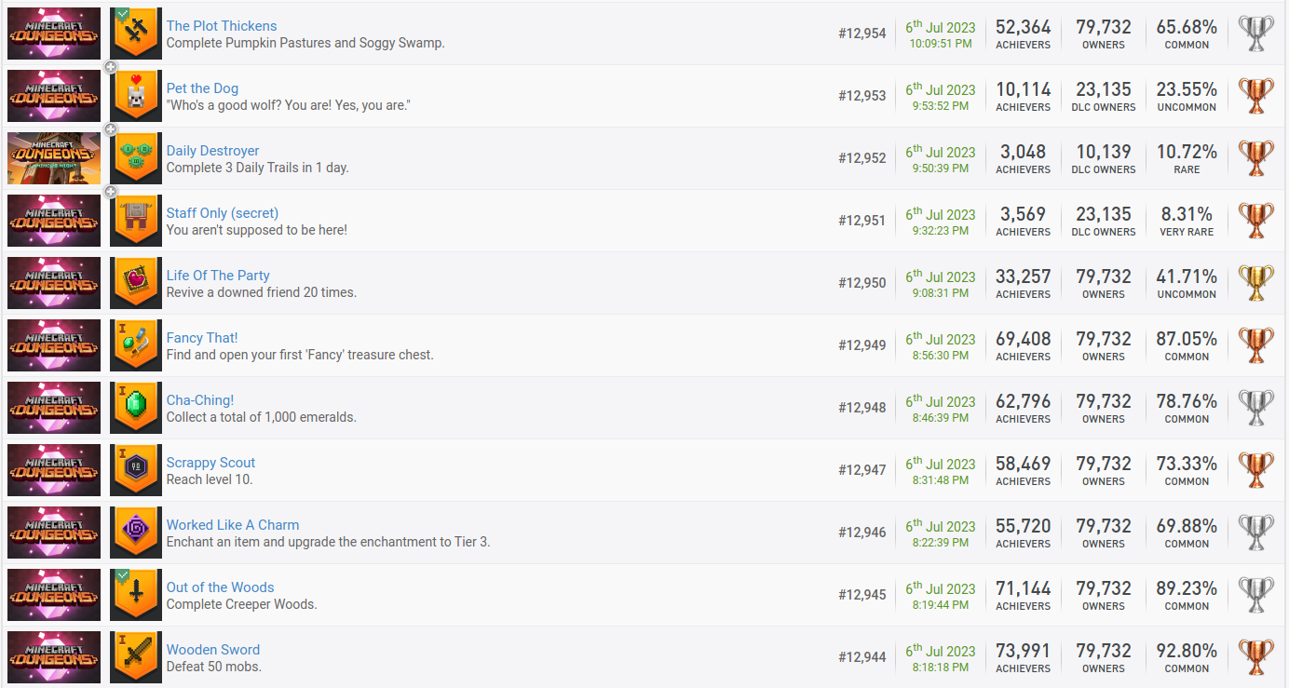
Task: Click the Scrappy Scout trophy icon
Action: [136, 470]
